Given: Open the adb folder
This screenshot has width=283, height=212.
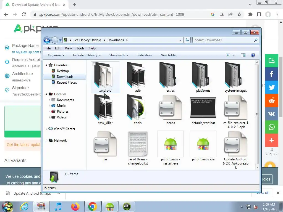Looking at the screenshot, I should tap(136, 75).
